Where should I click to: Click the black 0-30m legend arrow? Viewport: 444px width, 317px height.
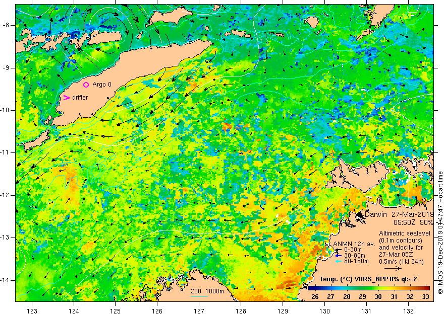pyautogui.click(x=339, y=250)
